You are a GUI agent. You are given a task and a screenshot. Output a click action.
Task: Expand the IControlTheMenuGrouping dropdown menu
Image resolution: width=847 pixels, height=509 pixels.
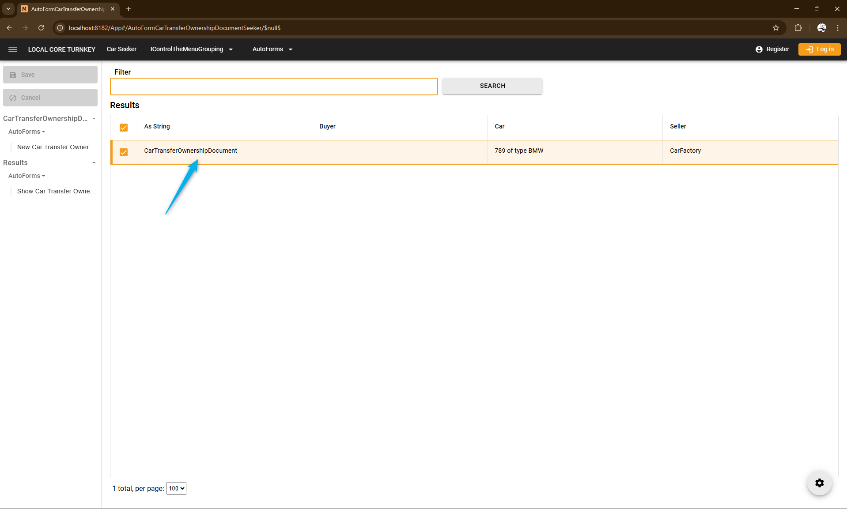[191, 49]
